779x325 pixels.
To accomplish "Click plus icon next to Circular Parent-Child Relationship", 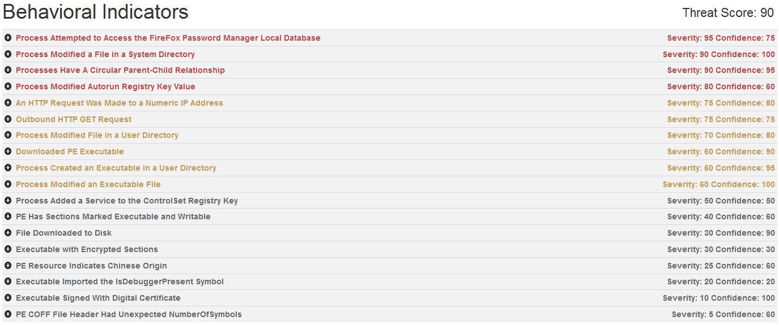I will pyautogui.click(x=8, y=70).
